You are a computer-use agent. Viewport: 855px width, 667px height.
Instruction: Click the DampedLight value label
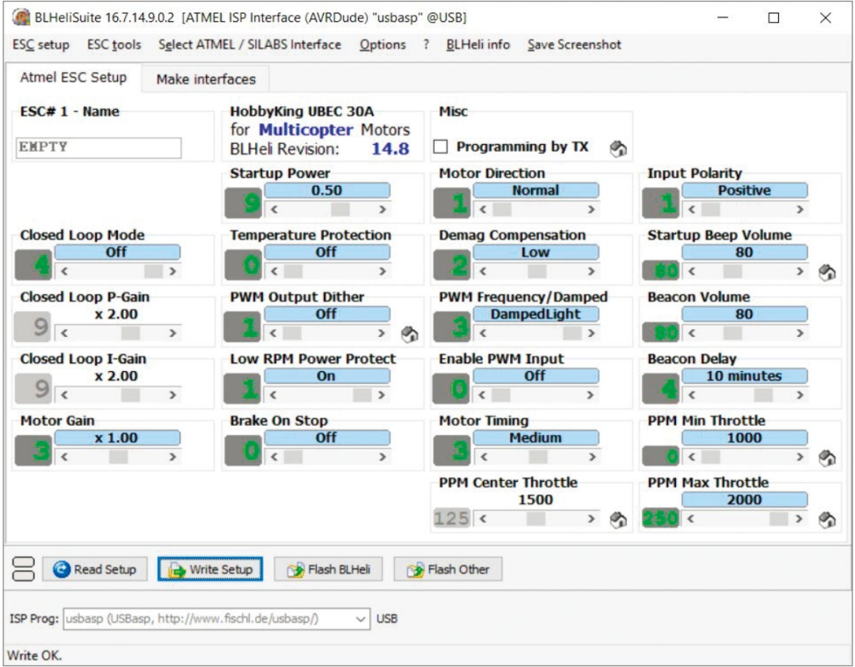click(x=535, y=314)
